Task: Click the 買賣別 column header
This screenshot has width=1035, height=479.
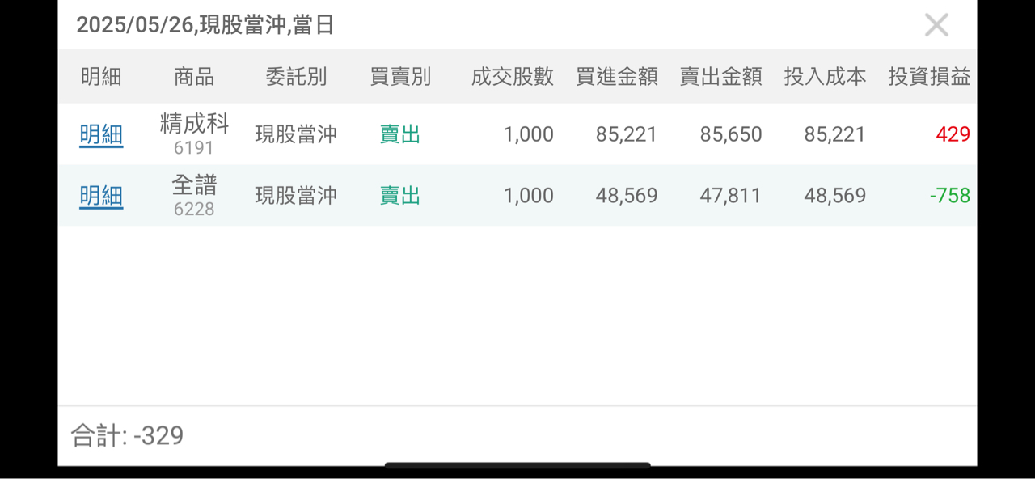Action: pyautogui.click(x=400, y=77)
